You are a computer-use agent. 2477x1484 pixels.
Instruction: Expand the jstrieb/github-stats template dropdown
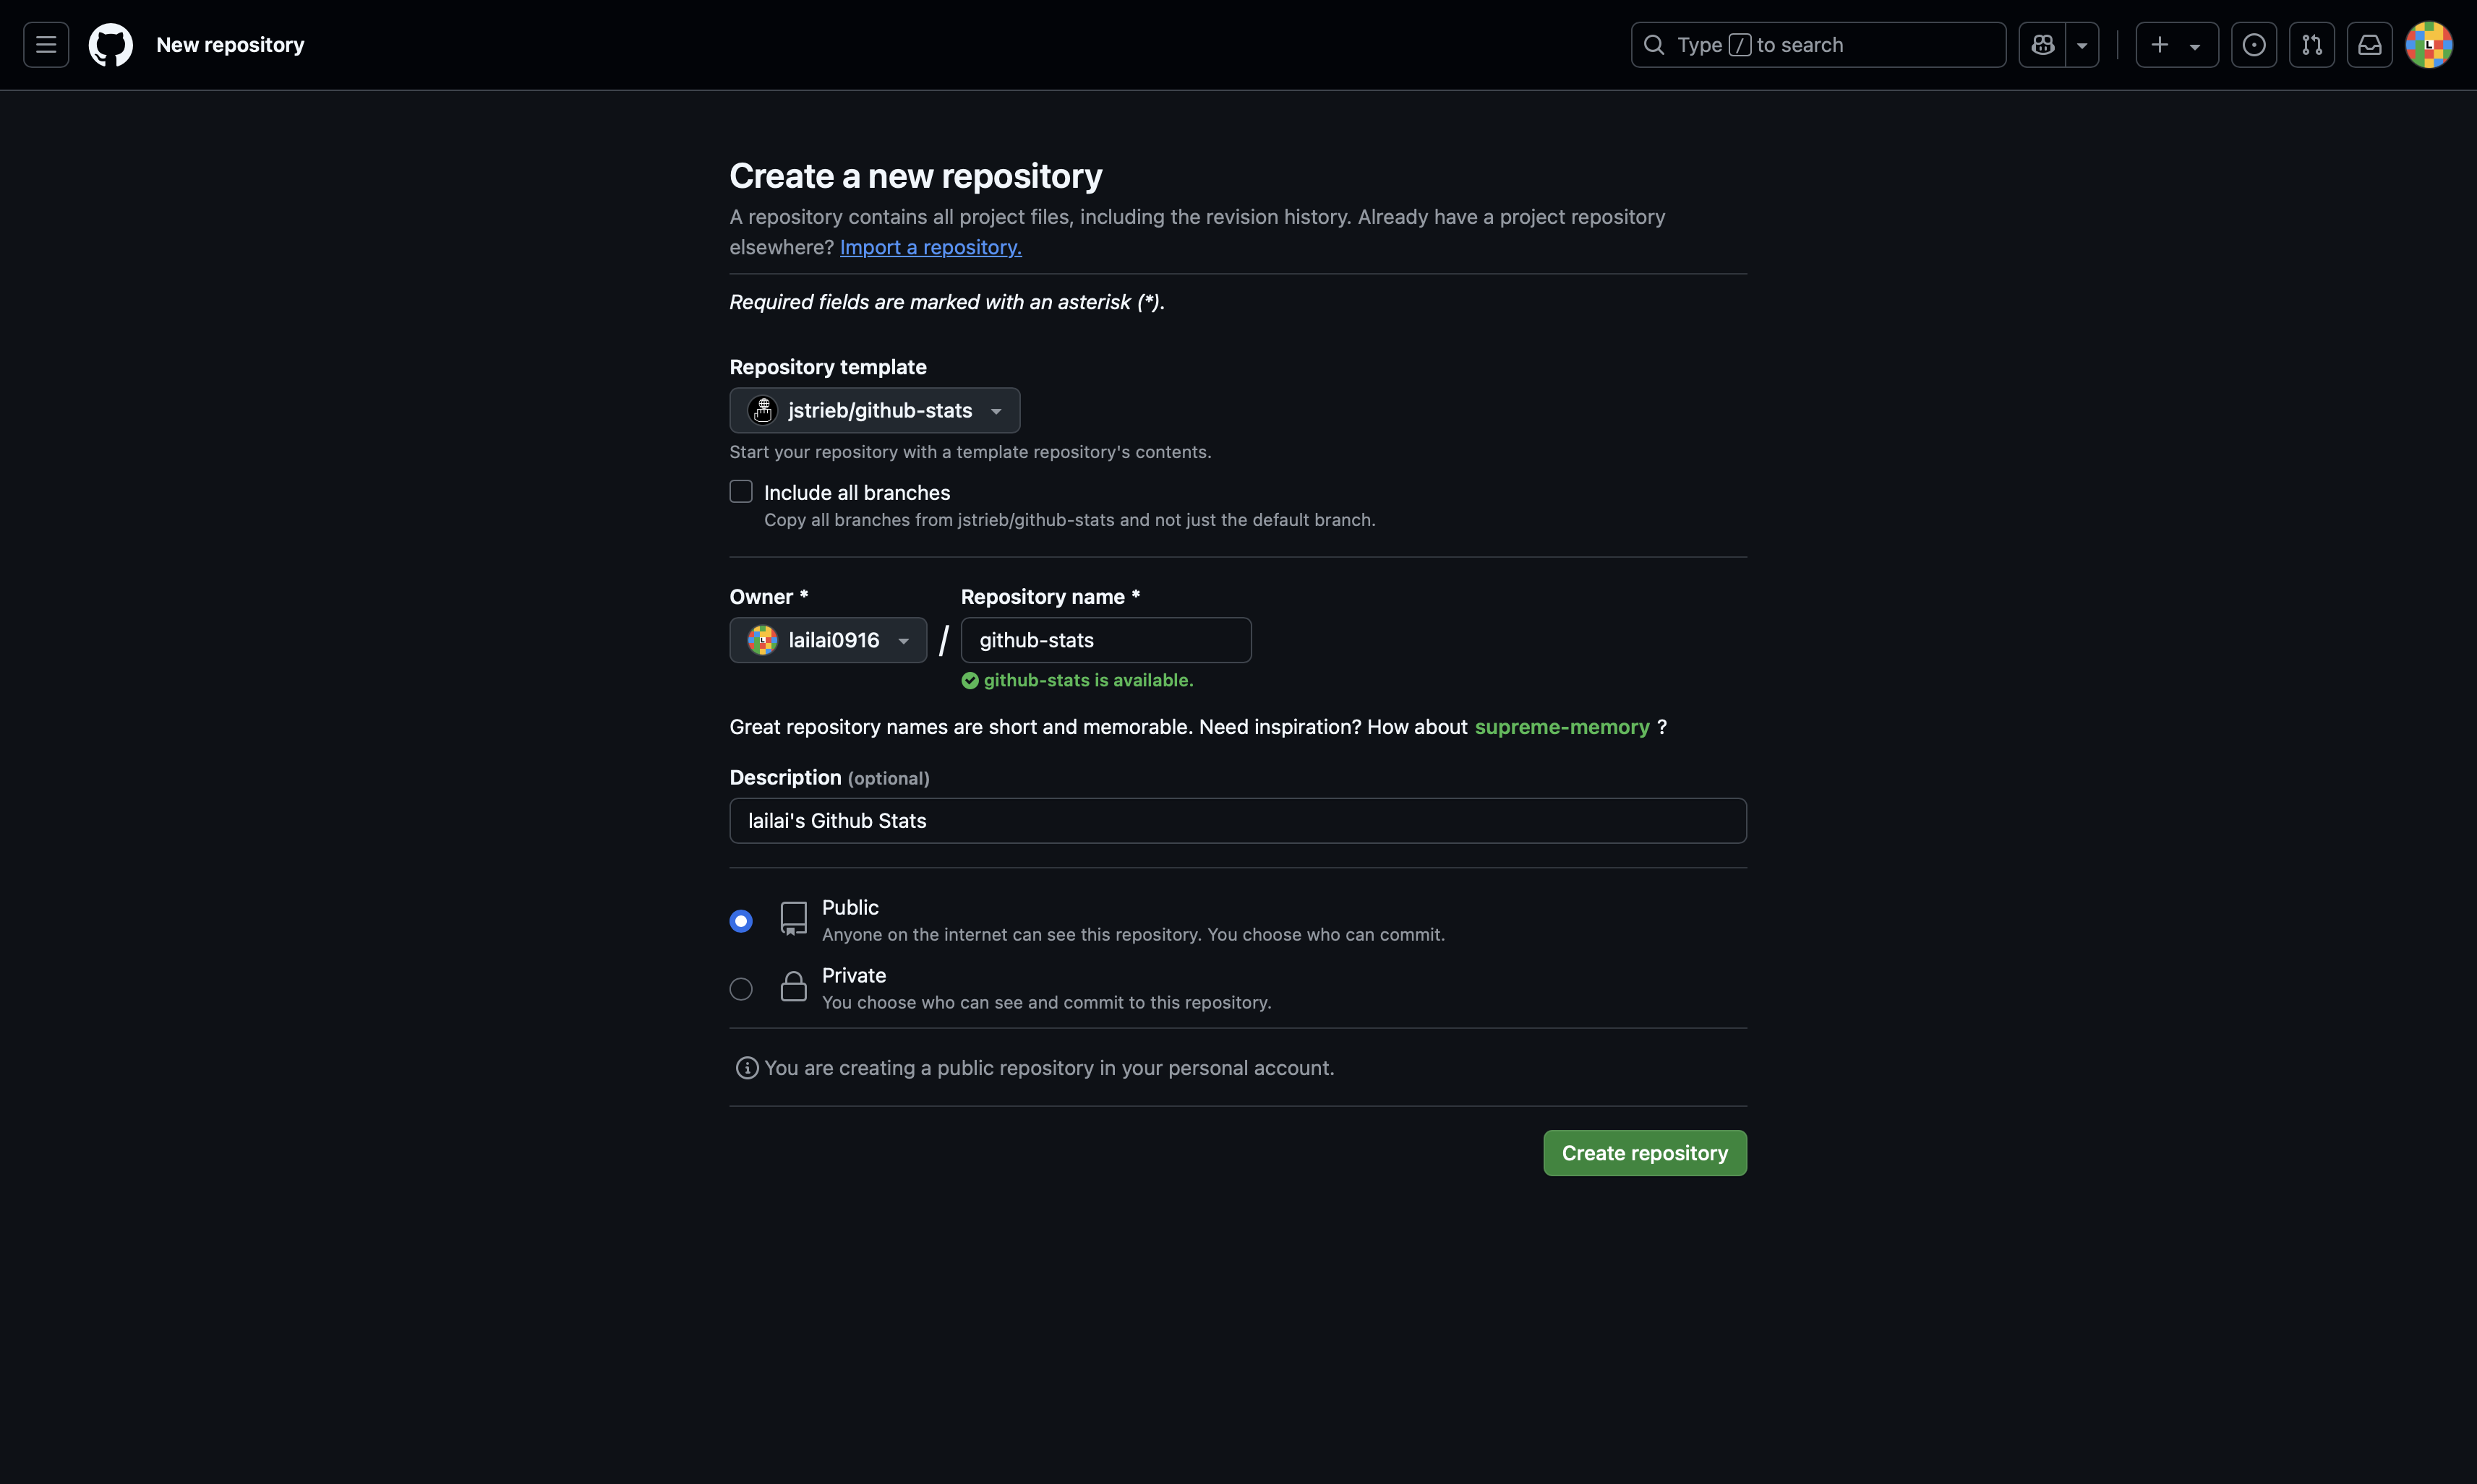[874, 410]
